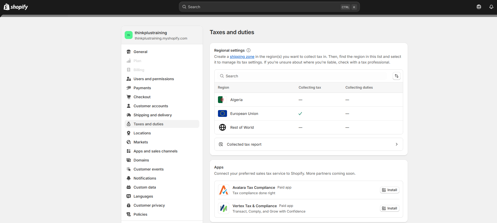The height and width of the screenshot is (223, 497).
Task: Click the Collected tax report icon
Action: (x=221, y=144)
